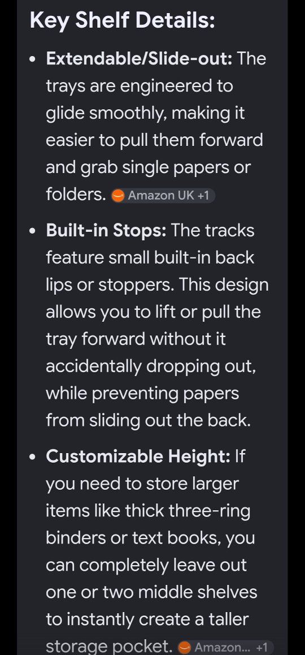
Task: Click the "Key Shelf Details:" heading
Action: tap(122, 20)
